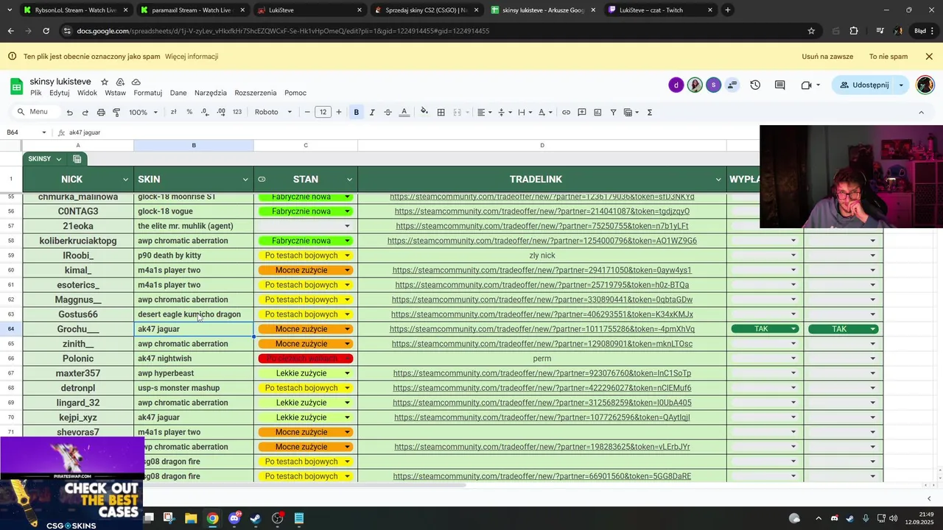Select cell 'desert eagle kumicho dragon'

point(194,314)
